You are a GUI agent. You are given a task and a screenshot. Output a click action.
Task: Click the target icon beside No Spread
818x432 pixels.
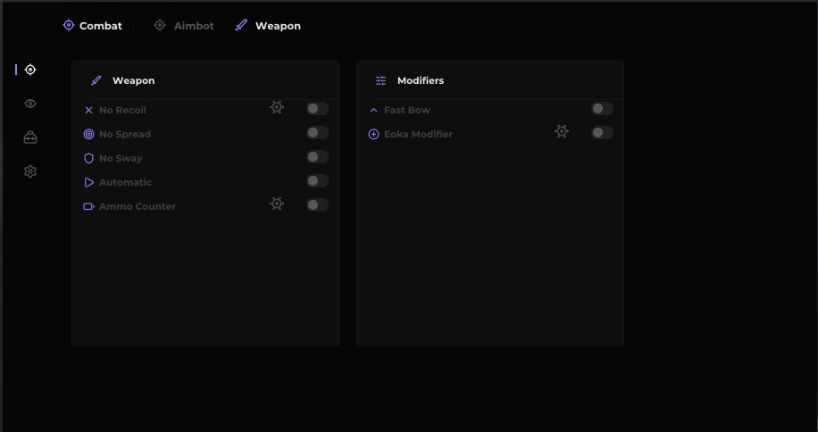coord(88,134)
